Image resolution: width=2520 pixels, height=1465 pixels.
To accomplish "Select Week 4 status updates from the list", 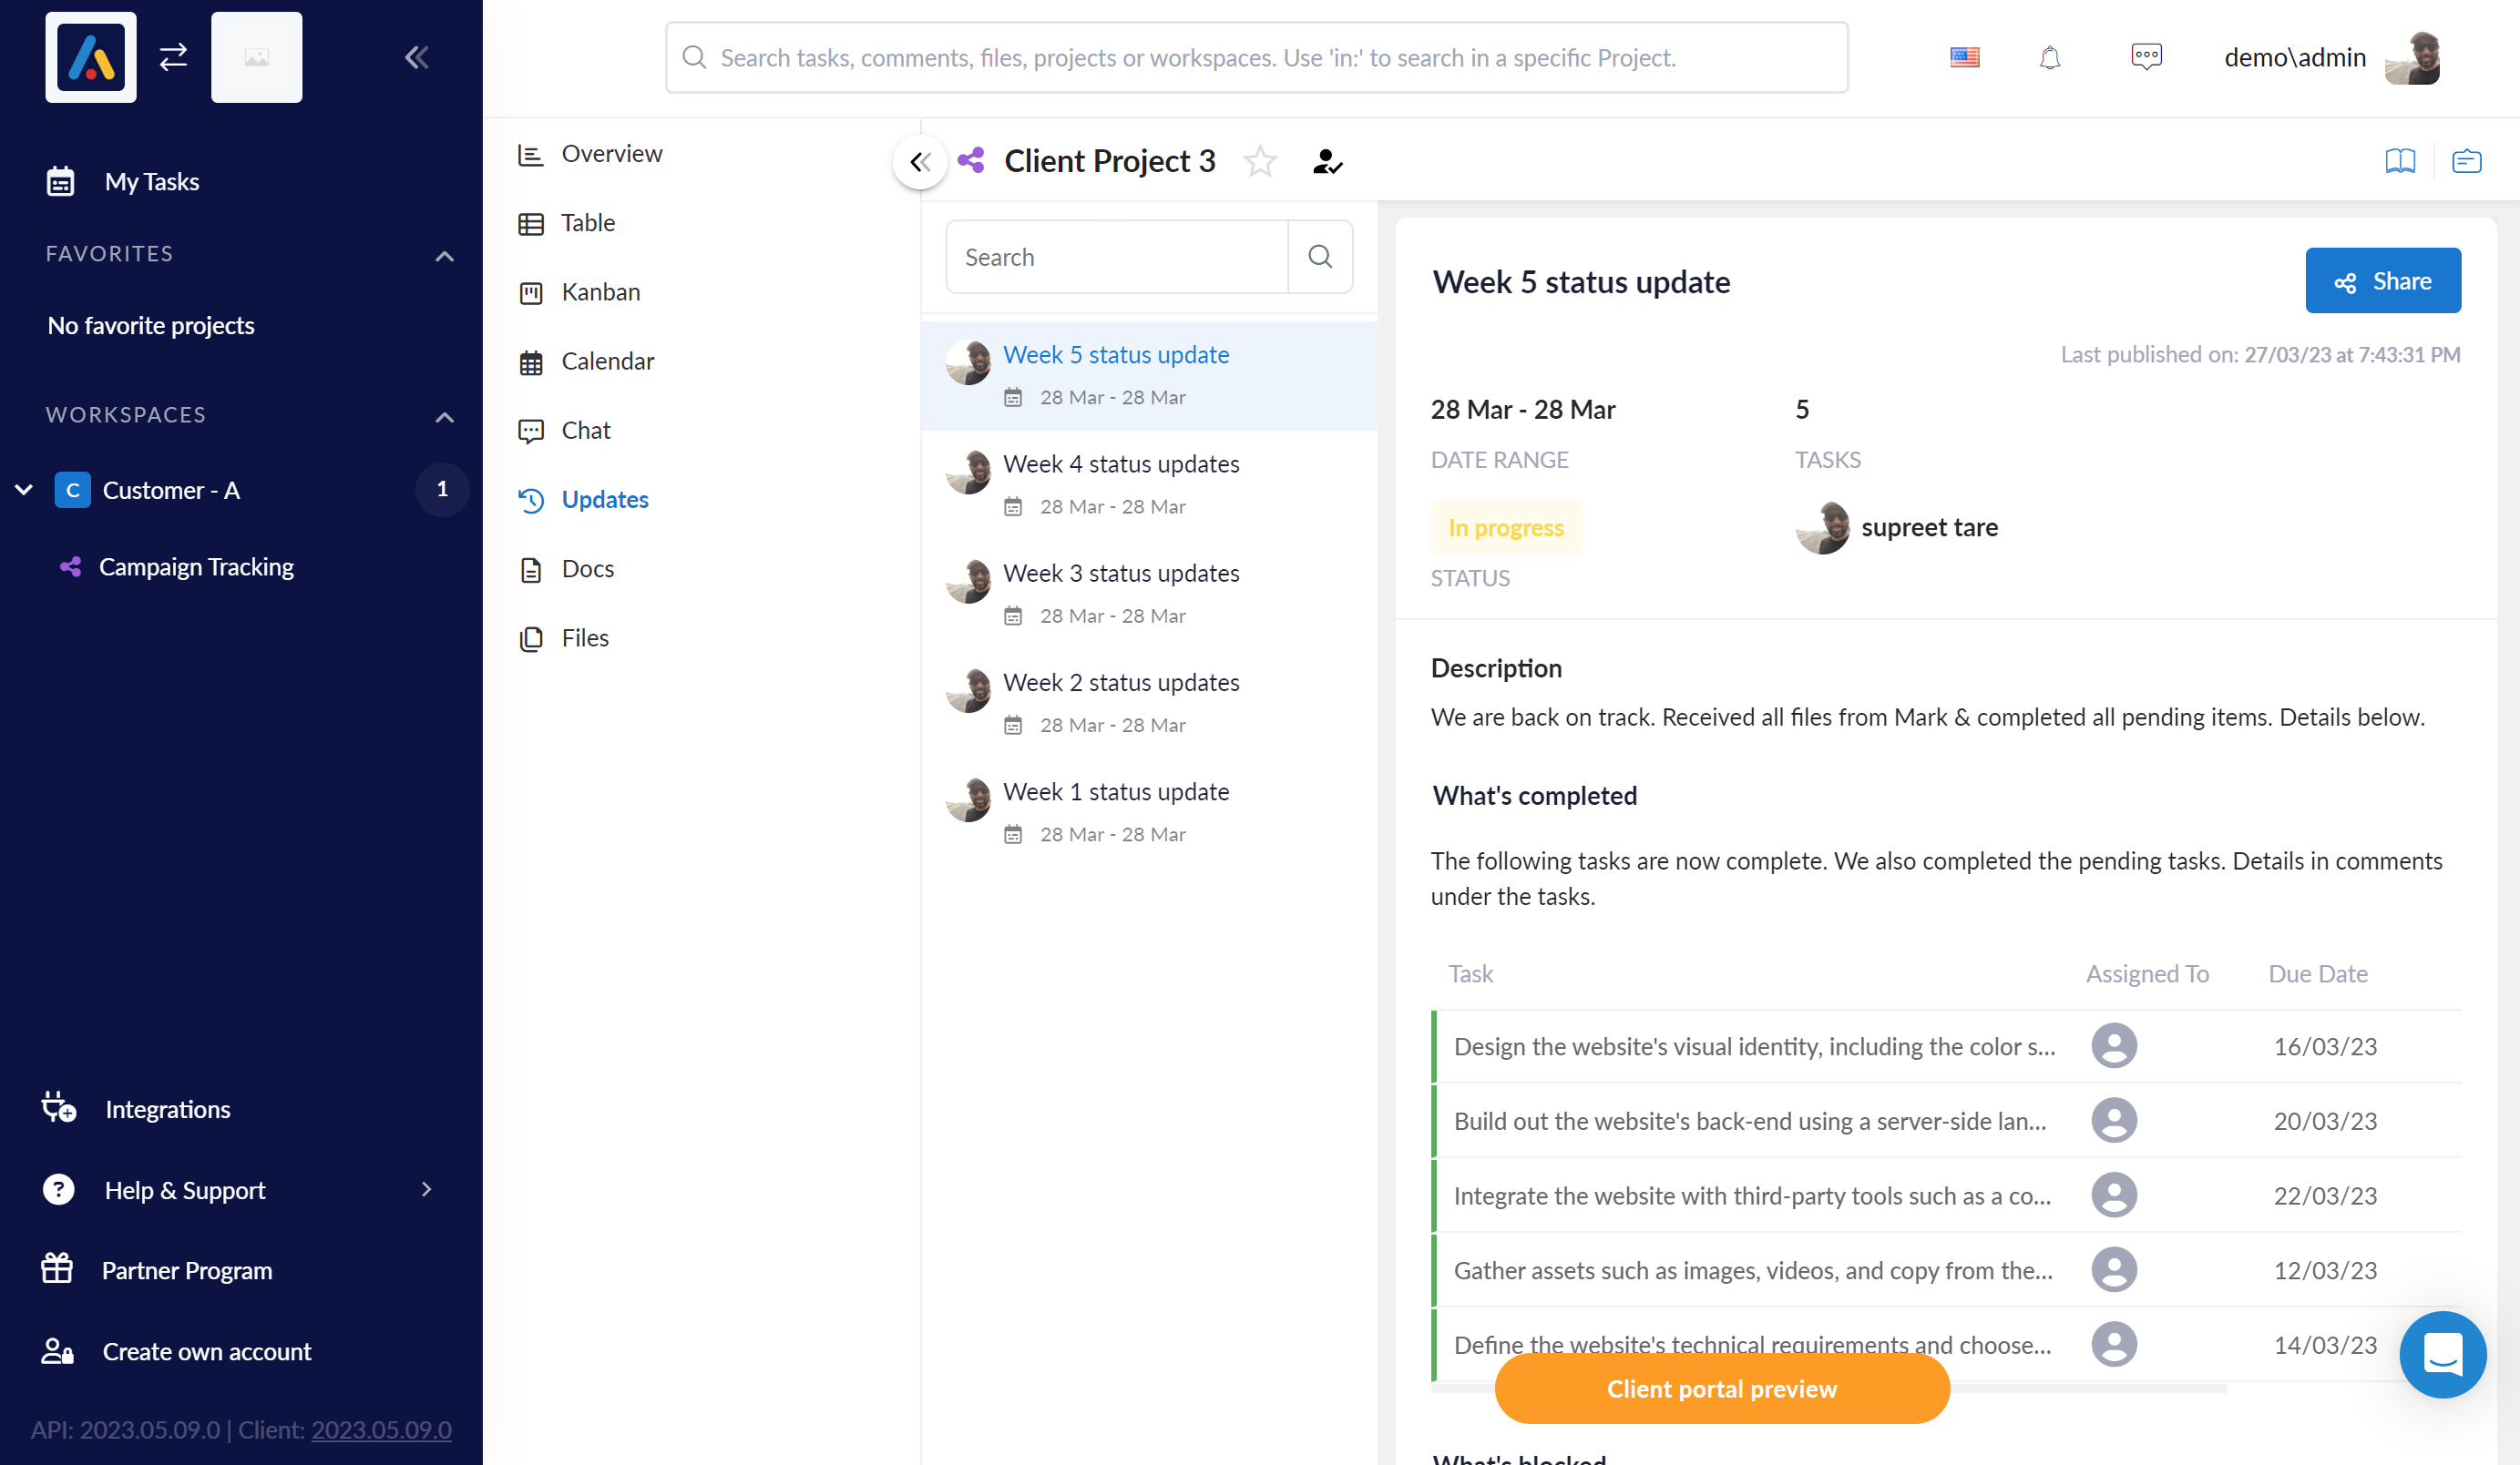I will (1121, 463).
